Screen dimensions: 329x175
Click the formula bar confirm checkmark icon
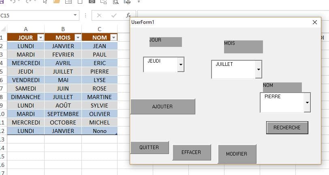(x=114, y=15)
